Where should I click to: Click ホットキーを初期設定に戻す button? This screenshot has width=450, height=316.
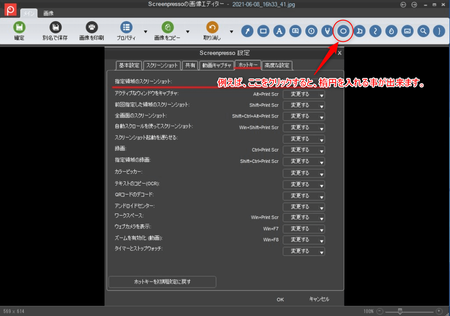coord(163,282)
